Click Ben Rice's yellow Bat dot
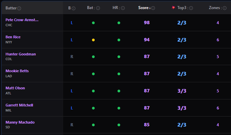Viewport: 231px width, 135px height. [93, 40]
